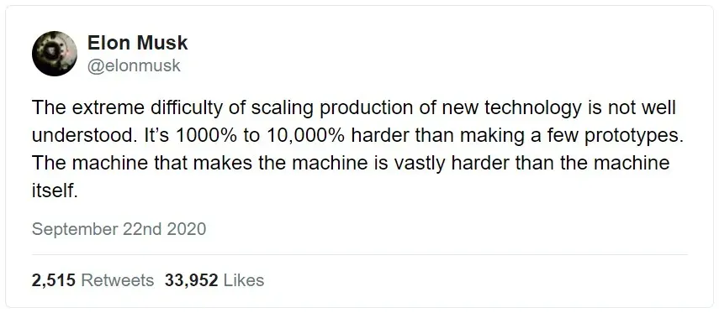The image size is (719, 313).
Task: Open the @elonmusk handle link
Action: 134,66
